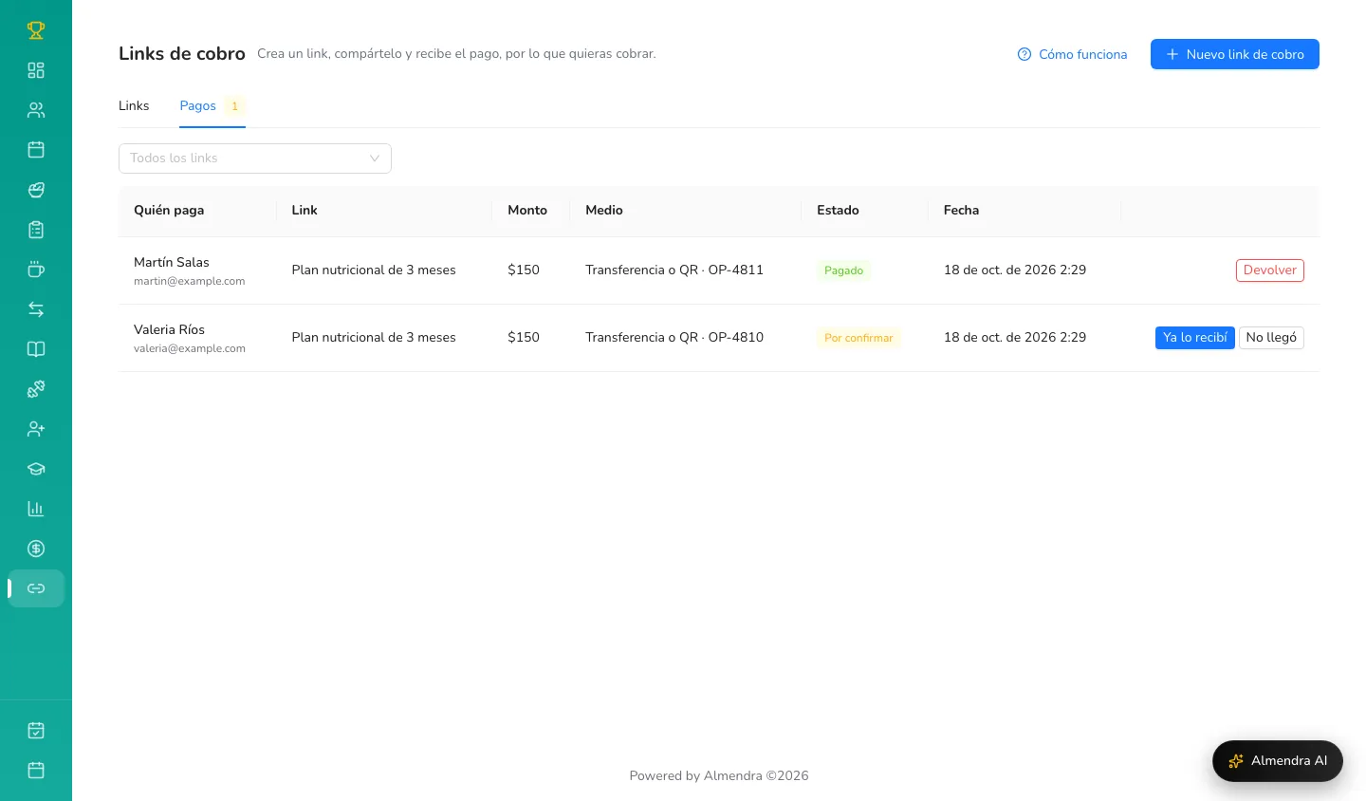
Task: Open the graduation cap sidebar icon
Action: click(x=36, y=469)
